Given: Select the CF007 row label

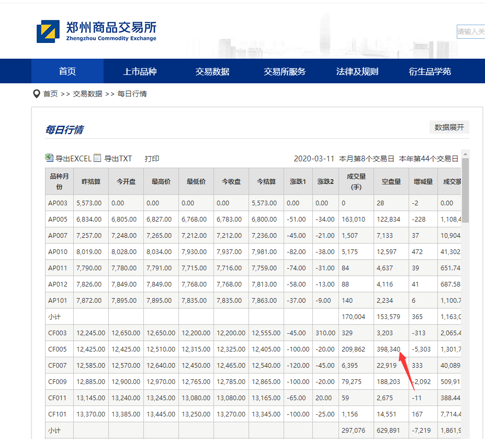Looking at the screenshot, I should pos(57,365).
